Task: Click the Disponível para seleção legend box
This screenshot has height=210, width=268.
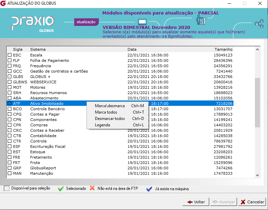Action: coord(7,188)
